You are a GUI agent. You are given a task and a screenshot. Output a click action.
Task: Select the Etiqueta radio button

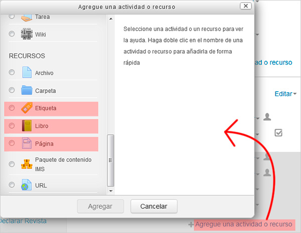[12, 108]
